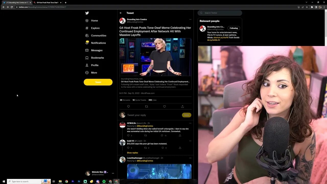Open Spotify from the taskbar
The image size is (327, 184).
click(x=104, y=181)
